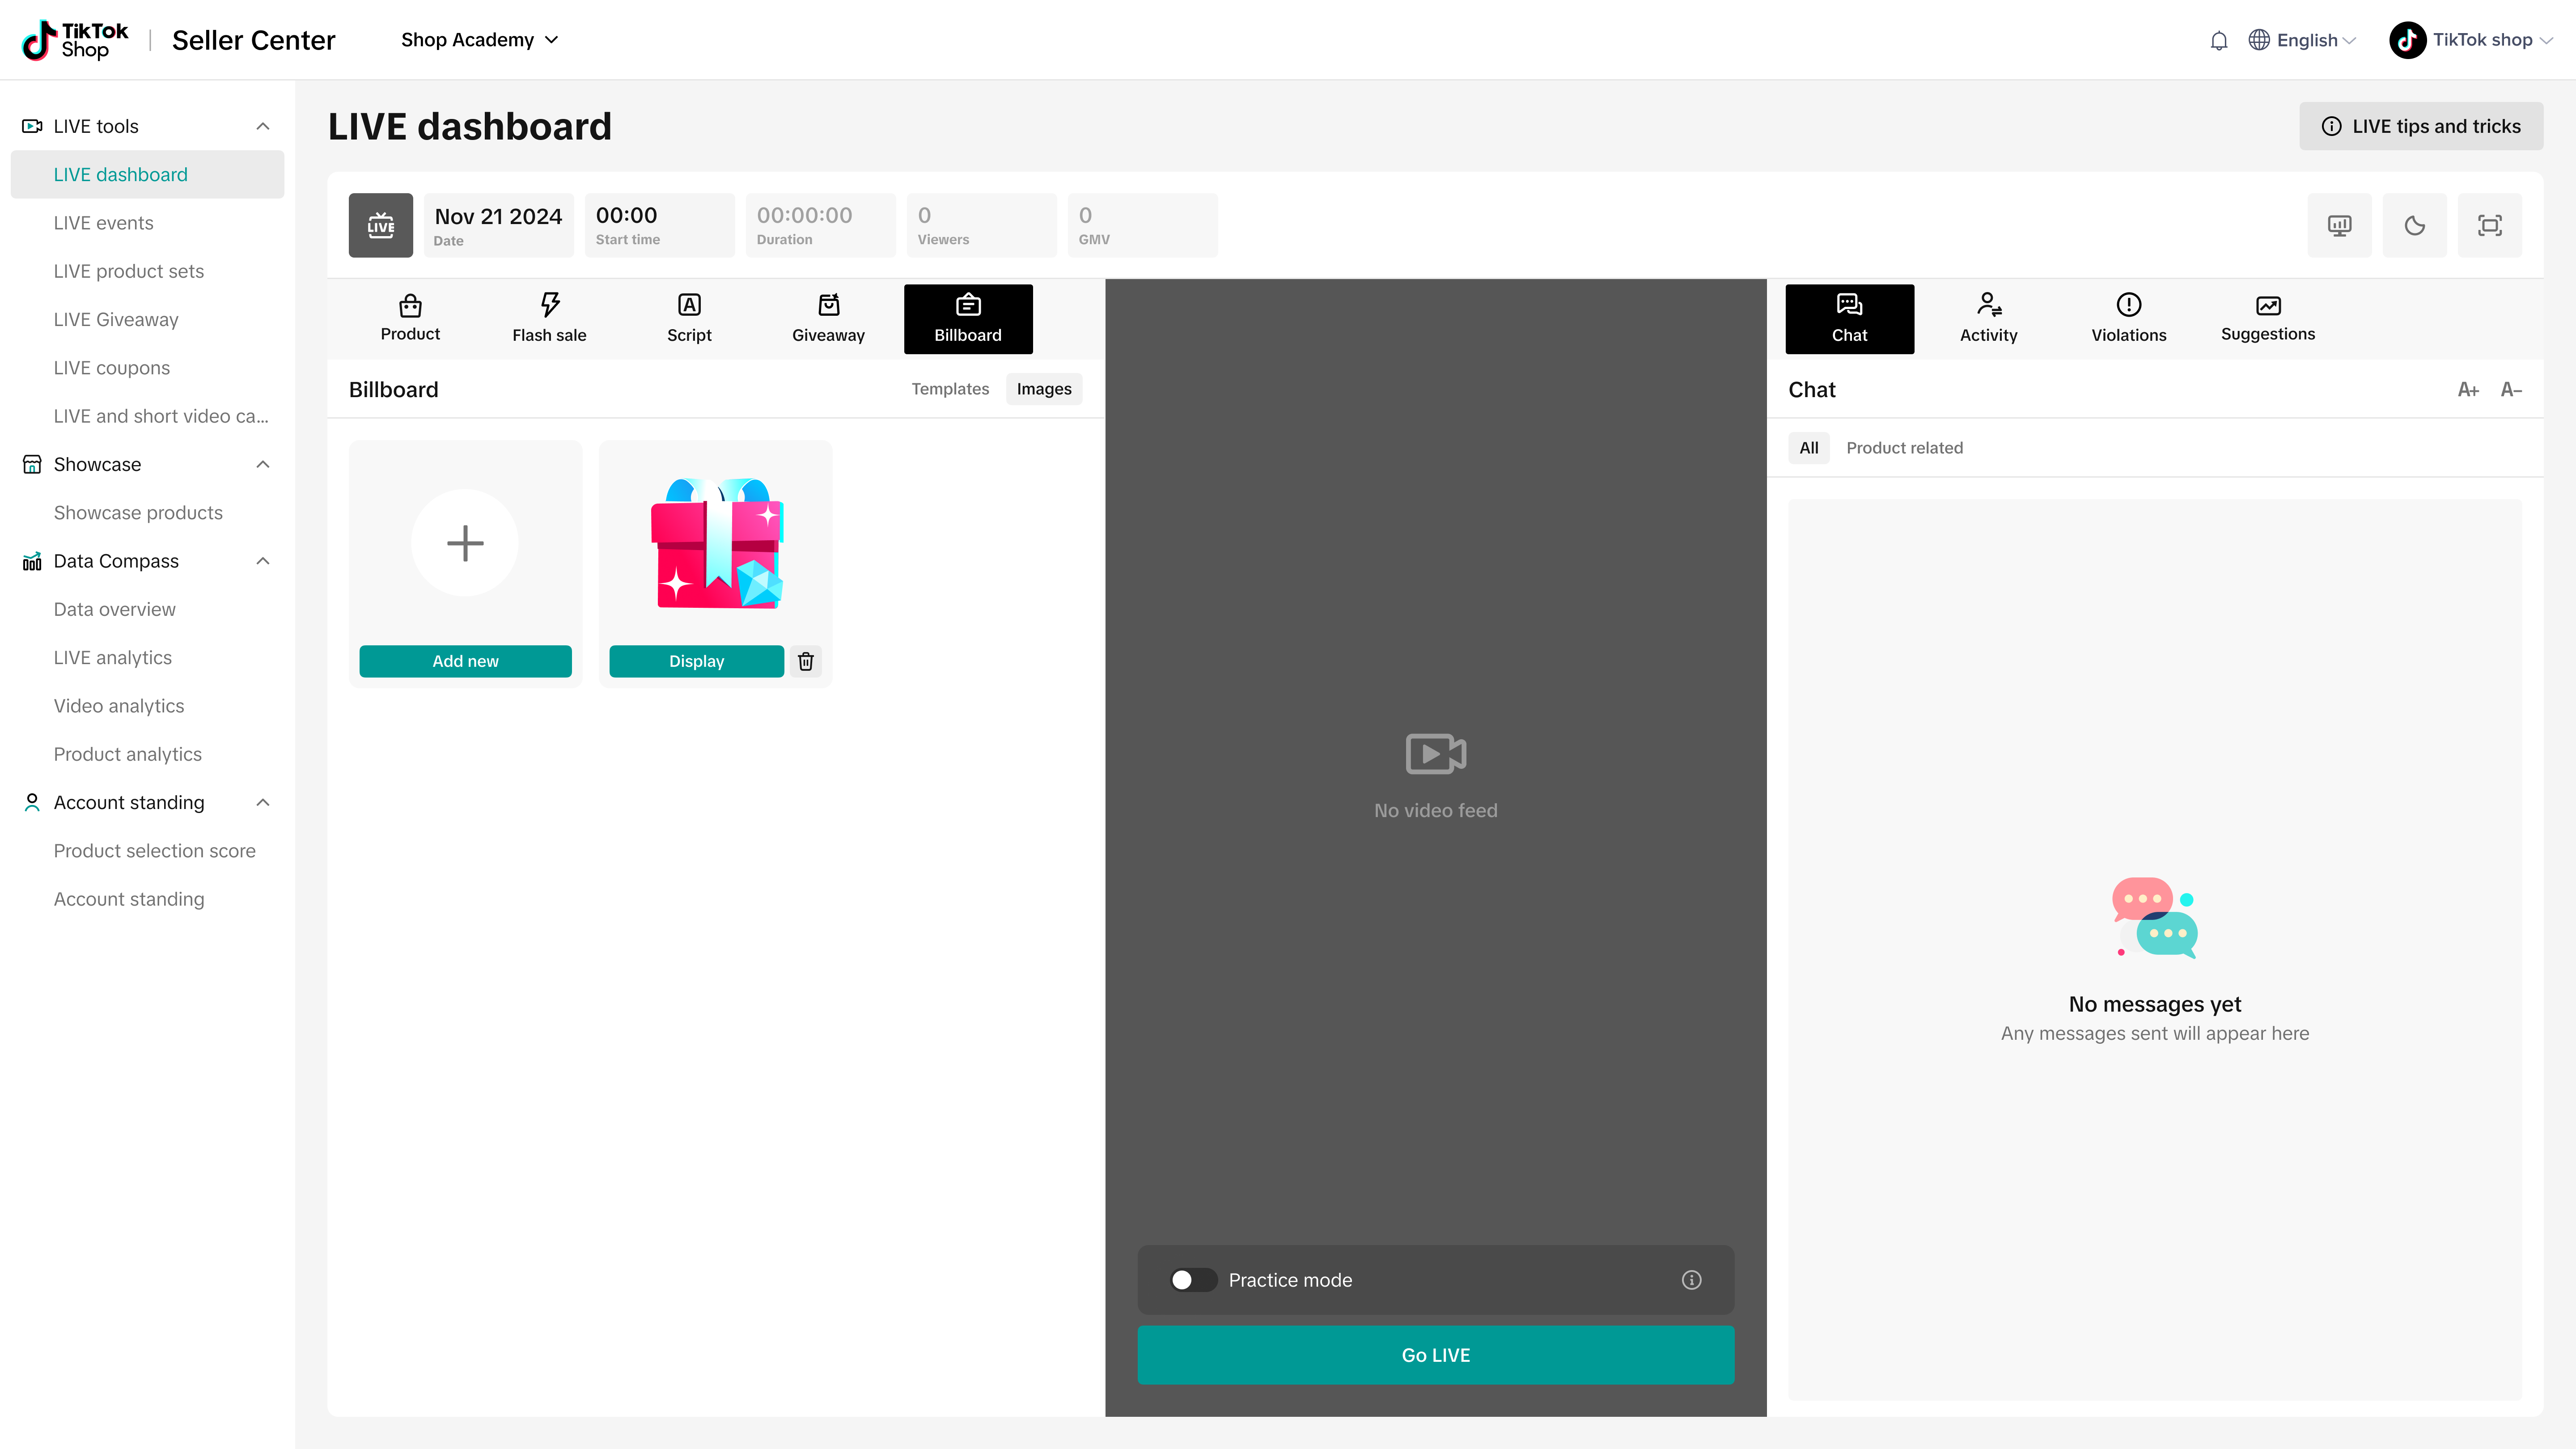This screenshot has width=2576, height=1449.
Task: Switch to the Flash sale tab
Action: pyautogui.click(x=549, y=319)
